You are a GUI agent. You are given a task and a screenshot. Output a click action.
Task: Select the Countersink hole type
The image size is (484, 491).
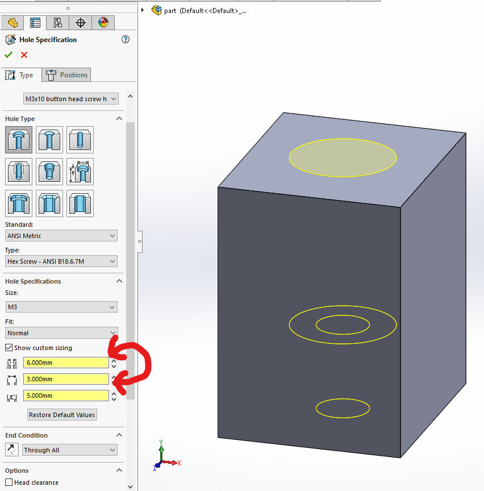[49, 140]
